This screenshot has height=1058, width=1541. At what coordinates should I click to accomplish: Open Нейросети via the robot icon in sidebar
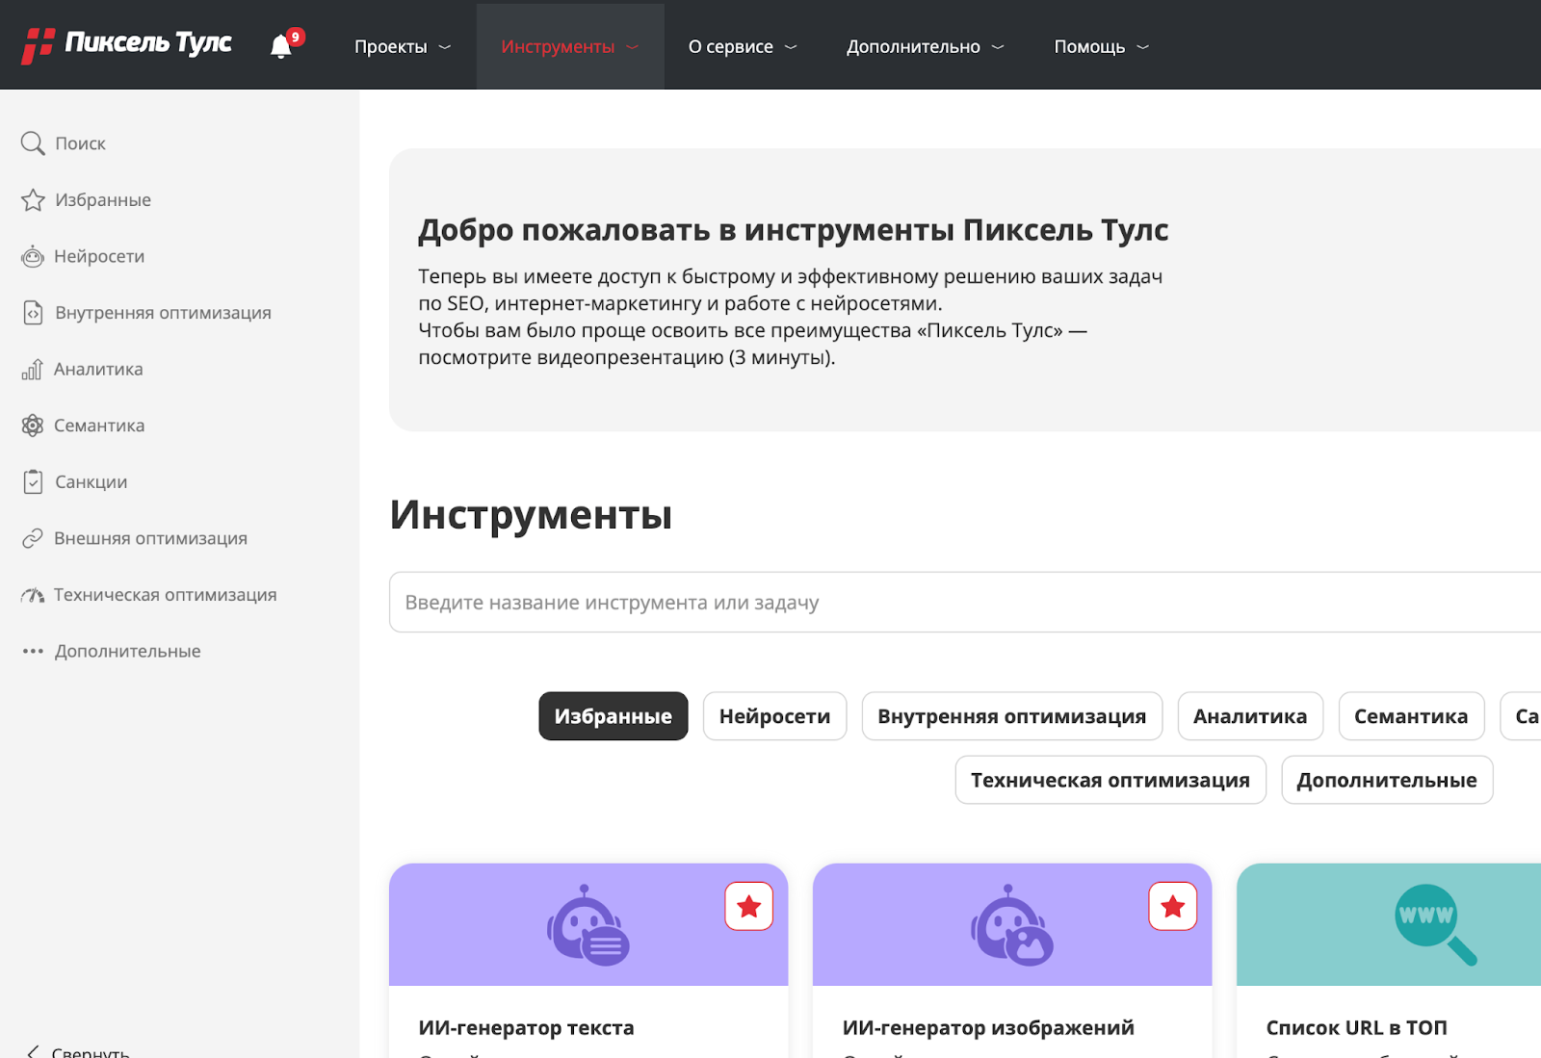[x=33, y=257]
